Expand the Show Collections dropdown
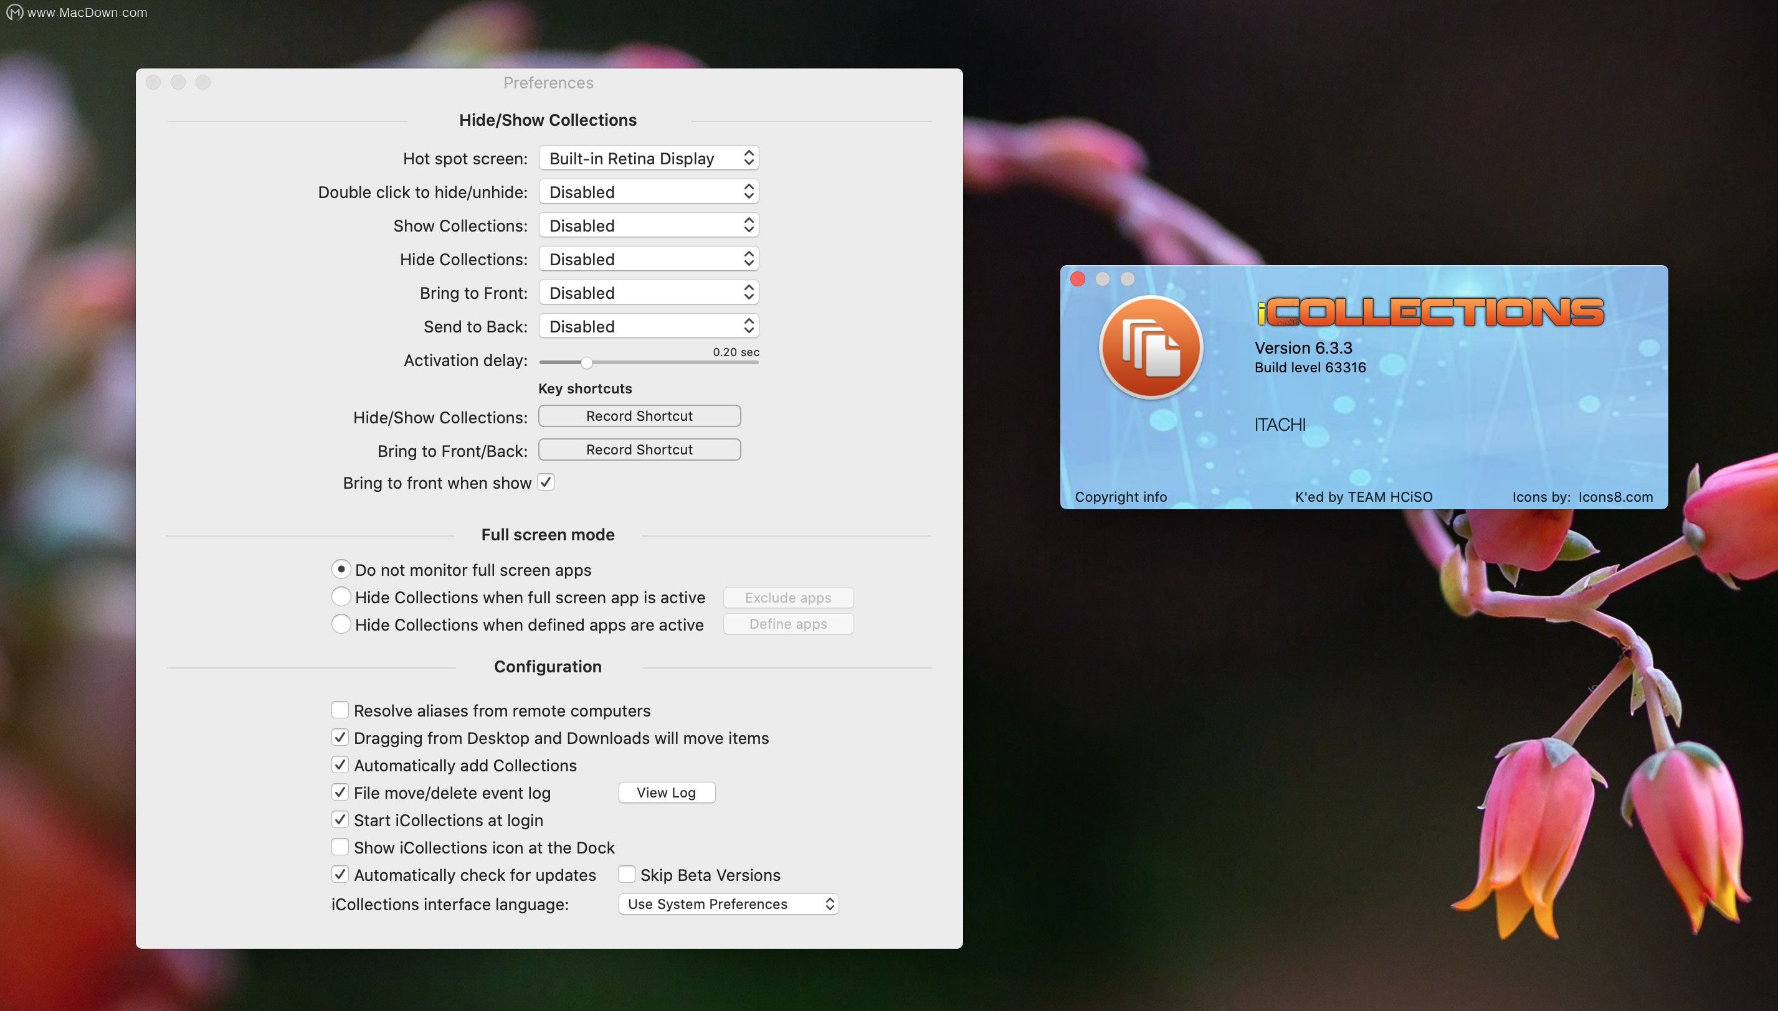The image size is (1778, 1011). (649, 225)
